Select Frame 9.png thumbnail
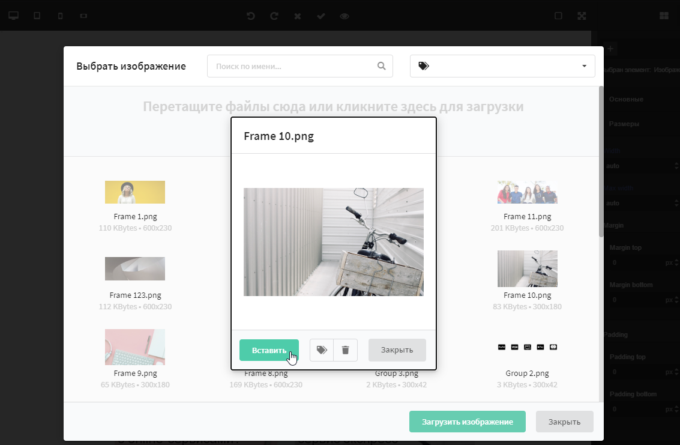Image resolution: width=680 pixels, height=445 pixels. (135, 347)
